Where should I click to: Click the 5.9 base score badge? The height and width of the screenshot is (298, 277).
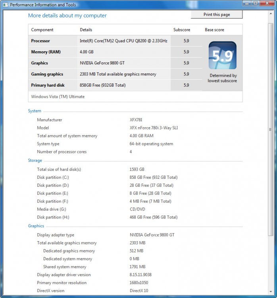[x=222, y=56]
